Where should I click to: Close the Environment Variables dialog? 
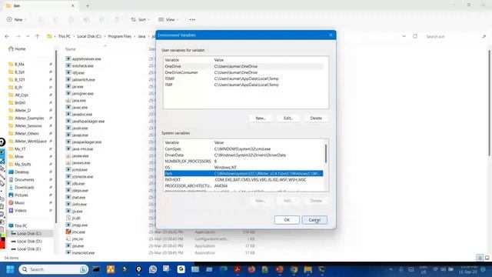[331, 35]
